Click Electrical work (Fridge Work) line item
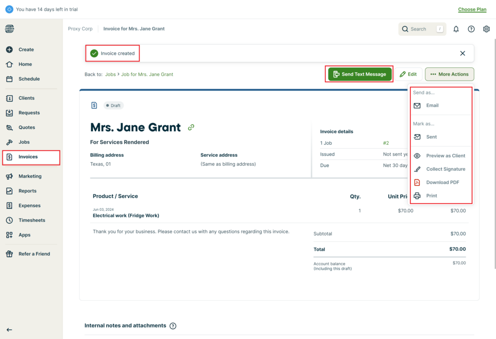The height and width of the screenshot is (339, 496). [x=126, y=216]
